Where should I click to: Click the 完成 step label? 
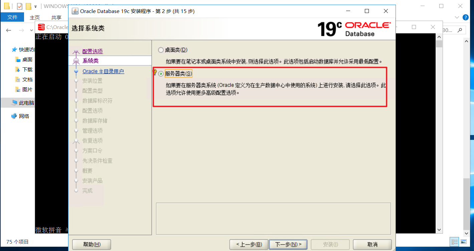tap(87, 191)
